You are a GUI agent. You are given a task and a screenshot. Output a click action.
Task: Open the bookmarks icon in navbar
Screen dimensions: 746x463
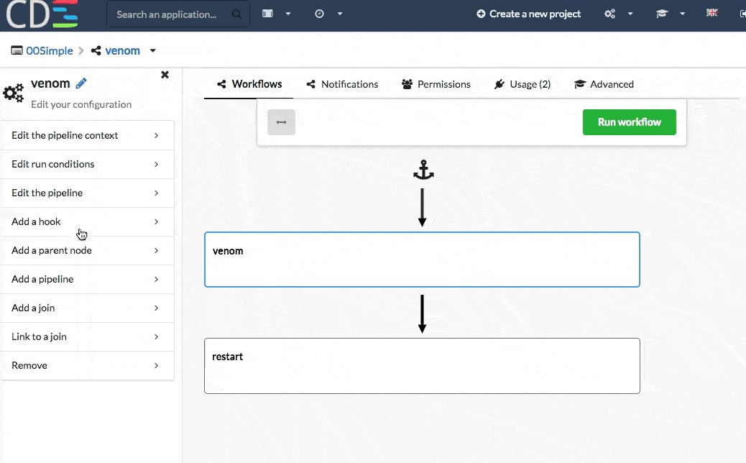(x=267, y=14)
